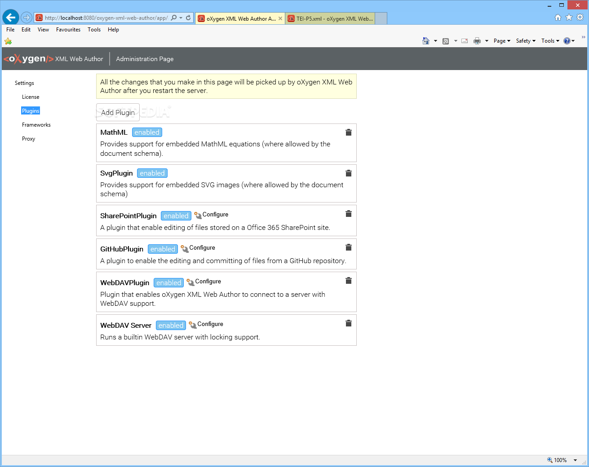Image resolution: width=589 pixels, height=467 pixels.
Task: Open the Edit menu
Action: point(26,30)
